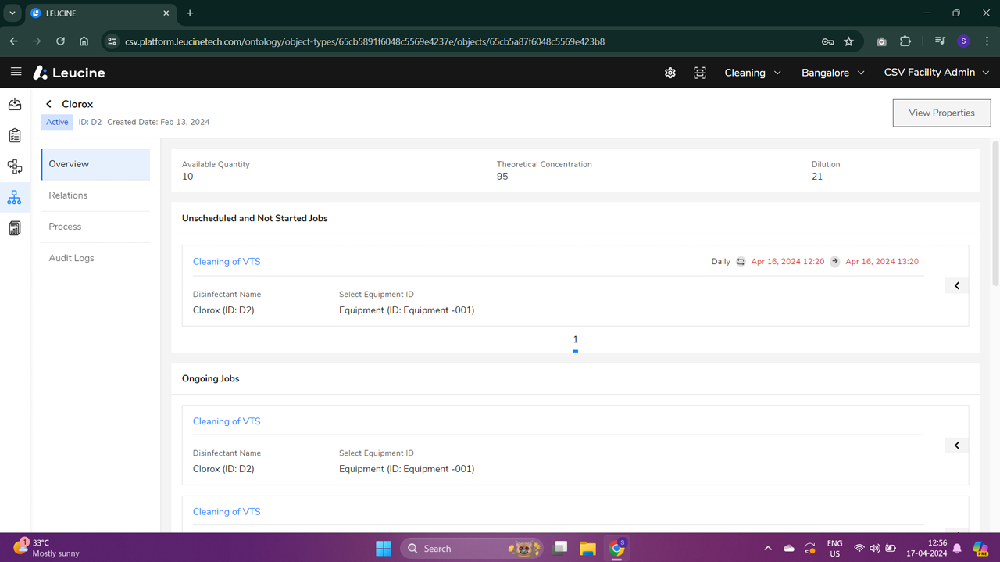Click the Dilution value 21
The height and width of the screenshot is (562, 1000).
817,177
